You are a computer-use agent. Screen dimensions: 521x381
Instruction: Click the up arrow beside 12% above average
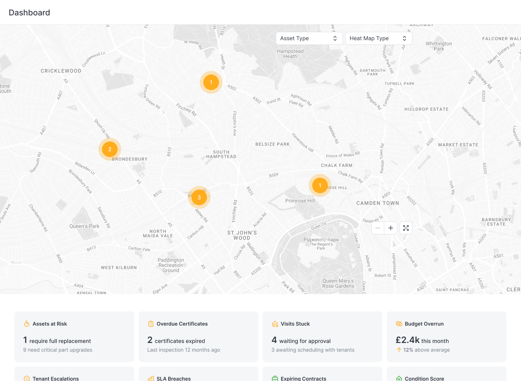click(399, 350)
